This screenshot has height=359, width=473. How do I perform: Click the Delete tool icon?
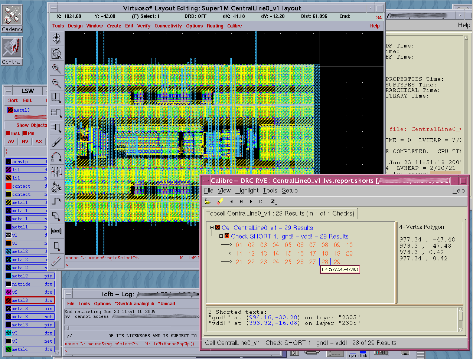pyautogui.click(x=56, y=142)
